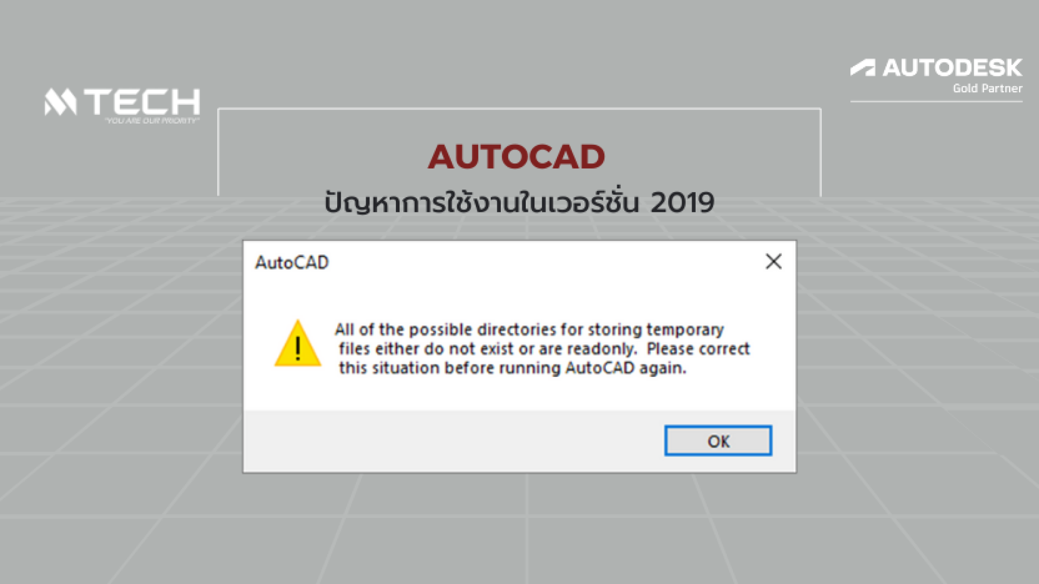
Task: Click message line "files either do not exist"
Action: [544, 349]
